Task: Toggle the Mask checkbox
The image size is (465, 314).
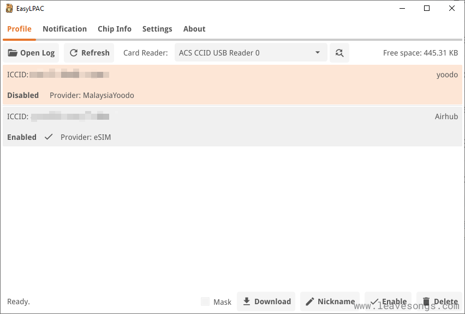Action: pos(205,301)
